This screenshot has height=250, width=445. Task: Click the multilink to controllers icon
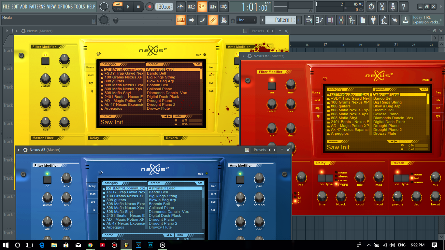point(224,20)
